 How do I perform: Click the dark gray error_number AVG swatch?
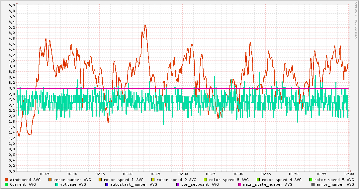[313, 184]
